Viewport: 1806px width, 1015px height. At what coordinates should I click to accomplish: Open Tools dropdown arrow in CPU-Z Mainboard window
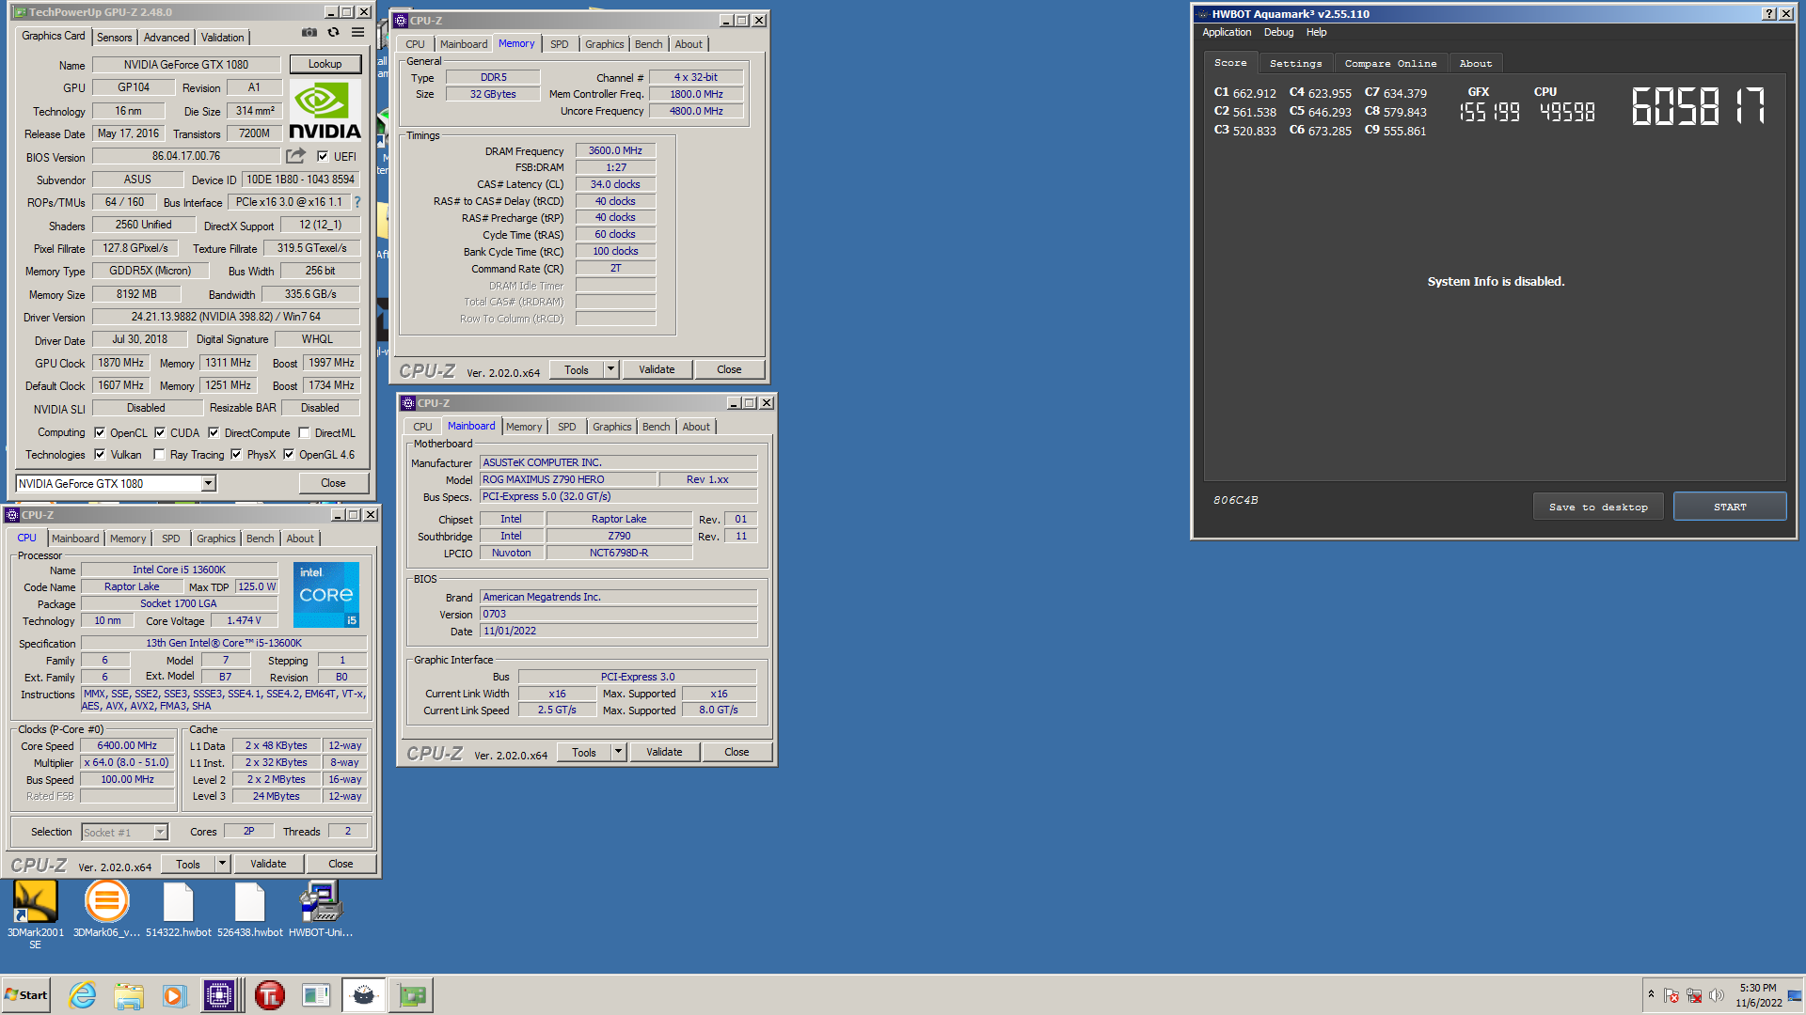618,752
